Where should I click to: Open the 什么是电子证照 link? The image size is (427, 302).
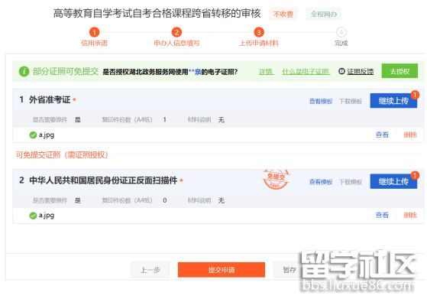tap(306, 72)
